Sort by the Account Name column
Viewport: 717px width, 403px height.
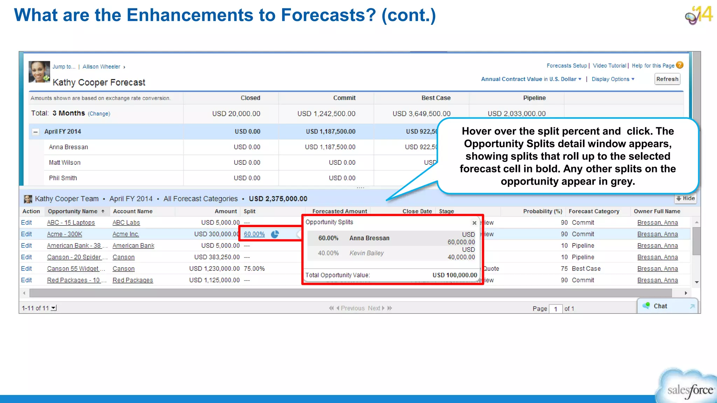[x=133, y=211]
